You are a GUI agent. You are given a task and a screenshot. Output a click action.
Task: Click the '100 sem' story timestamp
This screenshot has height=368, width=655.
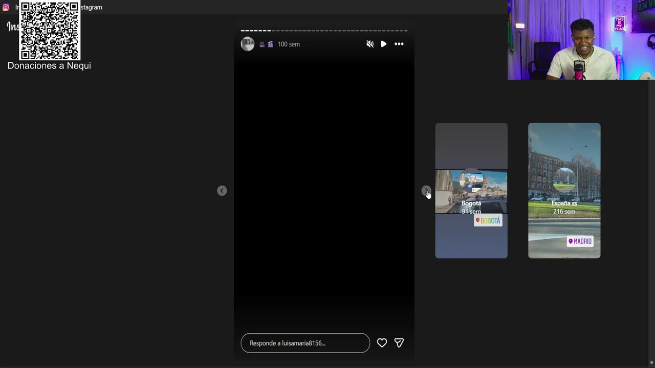(289, 44)
